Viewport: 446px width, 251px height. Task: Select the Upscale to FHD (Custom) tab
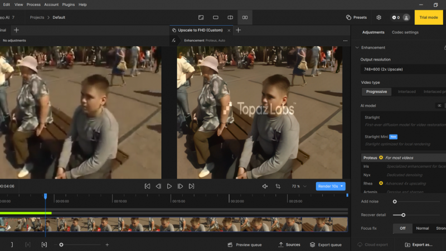(x=200, y=30)
